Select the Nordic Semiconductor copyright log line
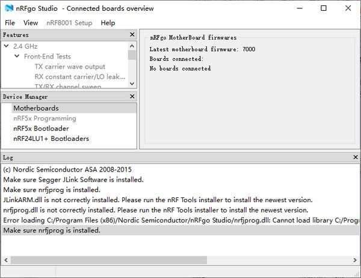Image resolution: width=361 pixels, height=278 pixels. 67,170
